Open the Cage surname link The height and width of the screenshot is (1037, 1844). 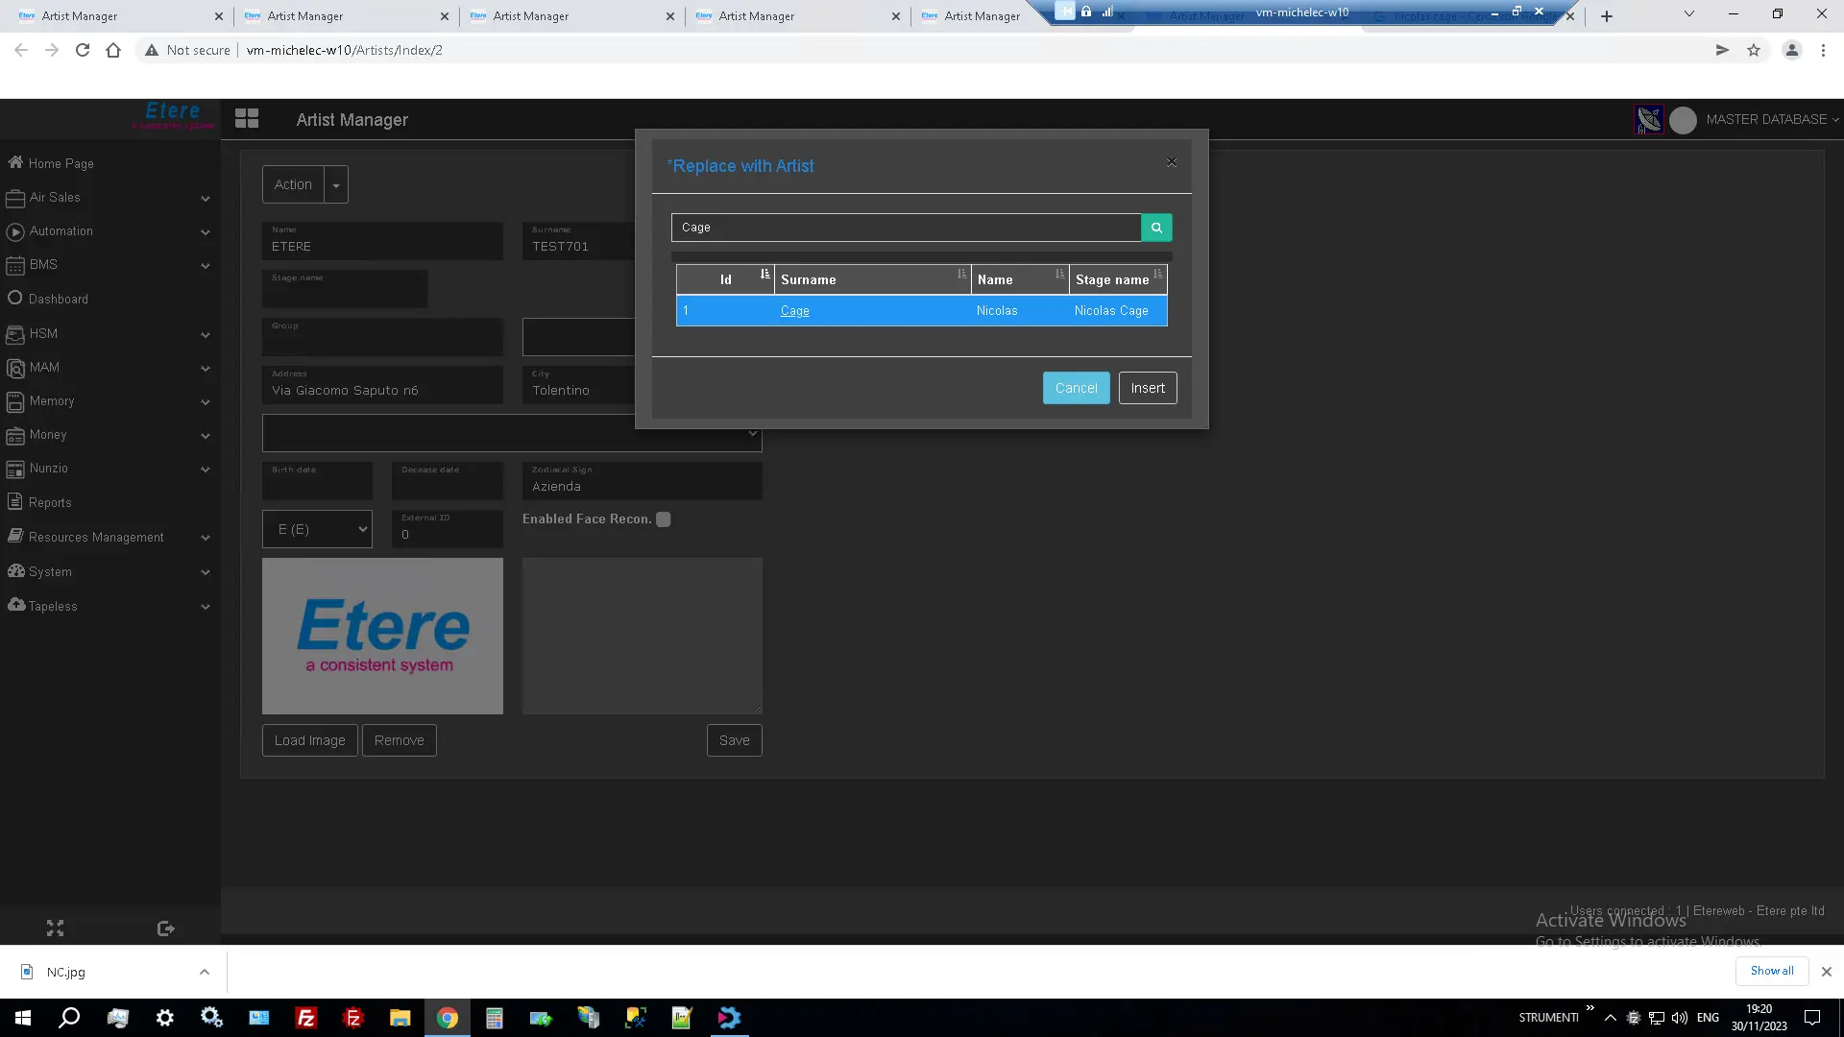click(794, 311)
